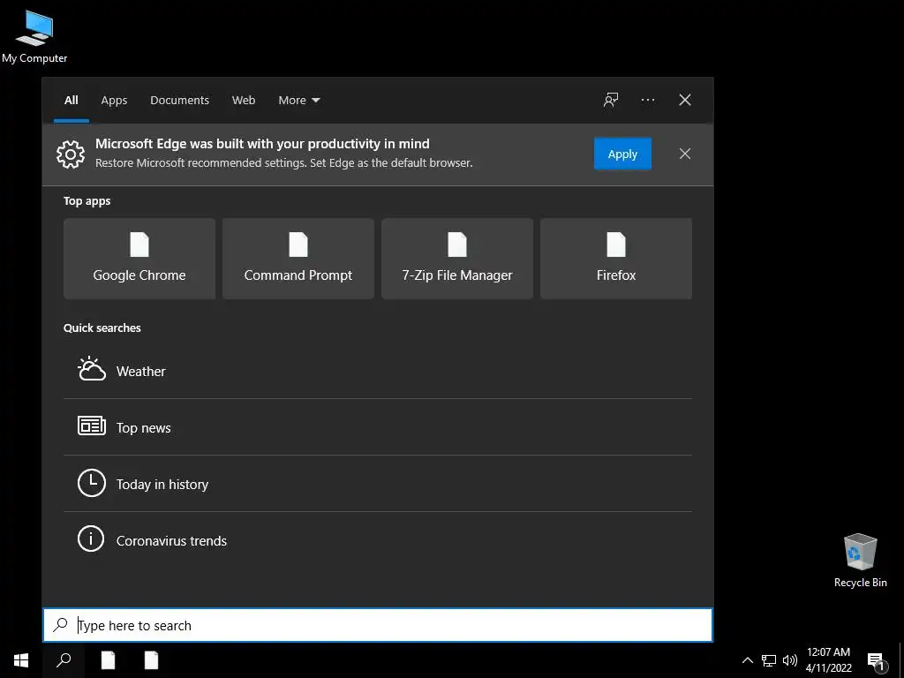
Task: Focus the Type here to search box
Action: pyautogui.click(x=378, y=625)
